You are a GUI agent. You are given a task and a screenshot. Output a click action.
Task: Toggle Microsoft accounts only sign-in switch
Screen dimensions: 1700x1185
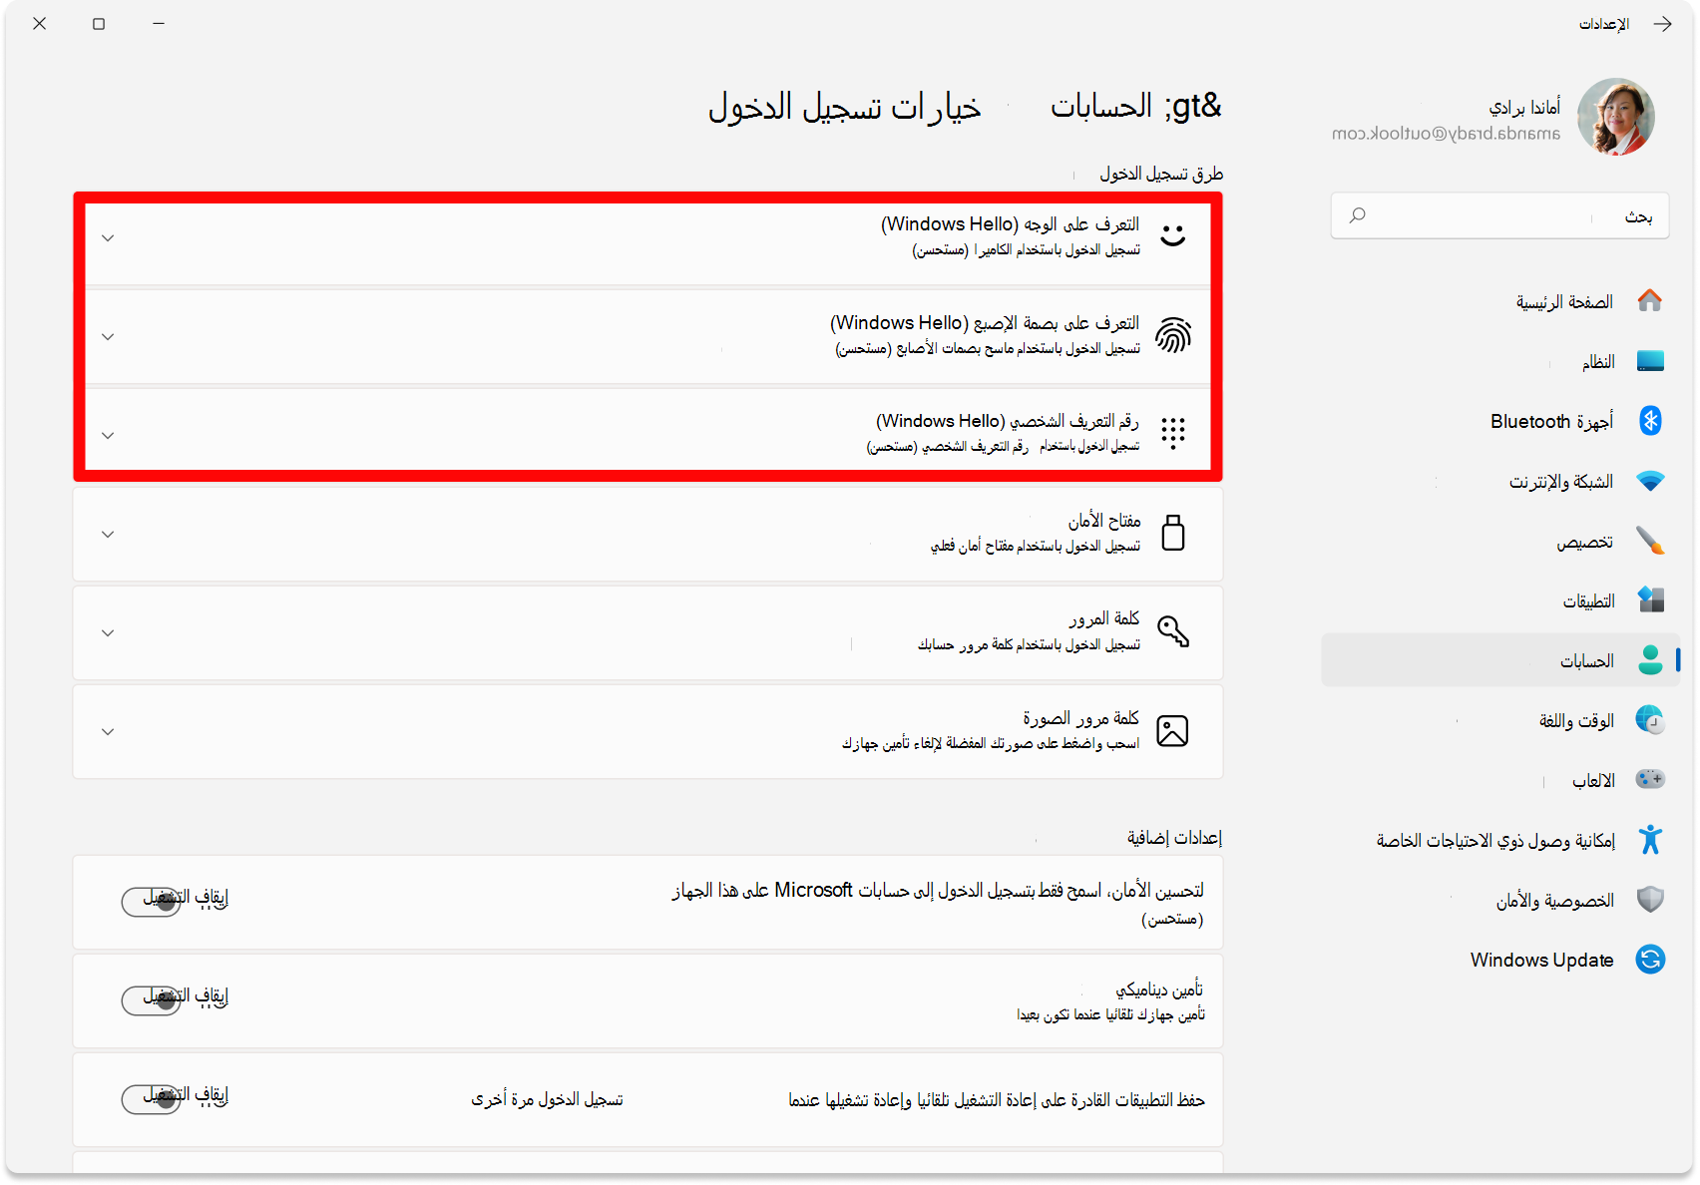point(151,902)
